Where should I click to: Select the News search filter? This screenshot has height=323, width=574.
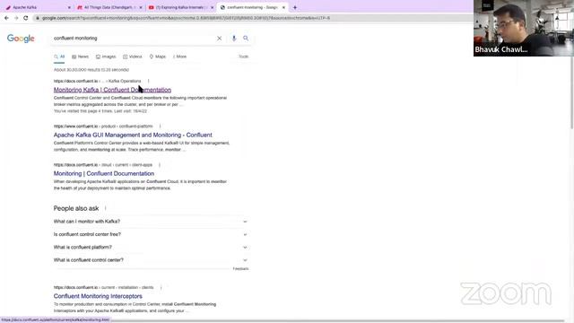pyautogui.click(x=80, y=57)
